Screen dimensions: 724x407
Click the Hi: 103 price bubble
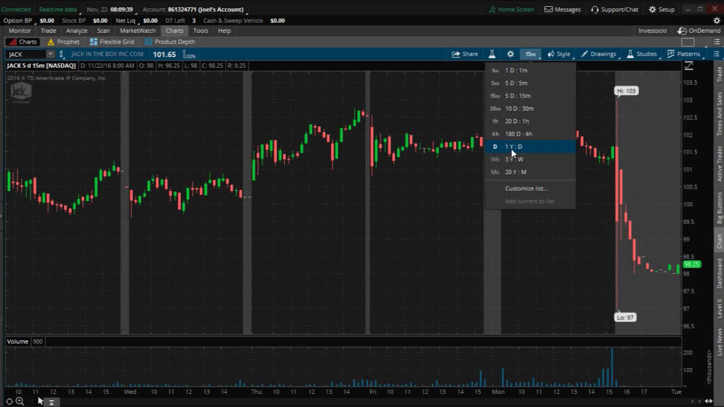click(x=626, y=91)
